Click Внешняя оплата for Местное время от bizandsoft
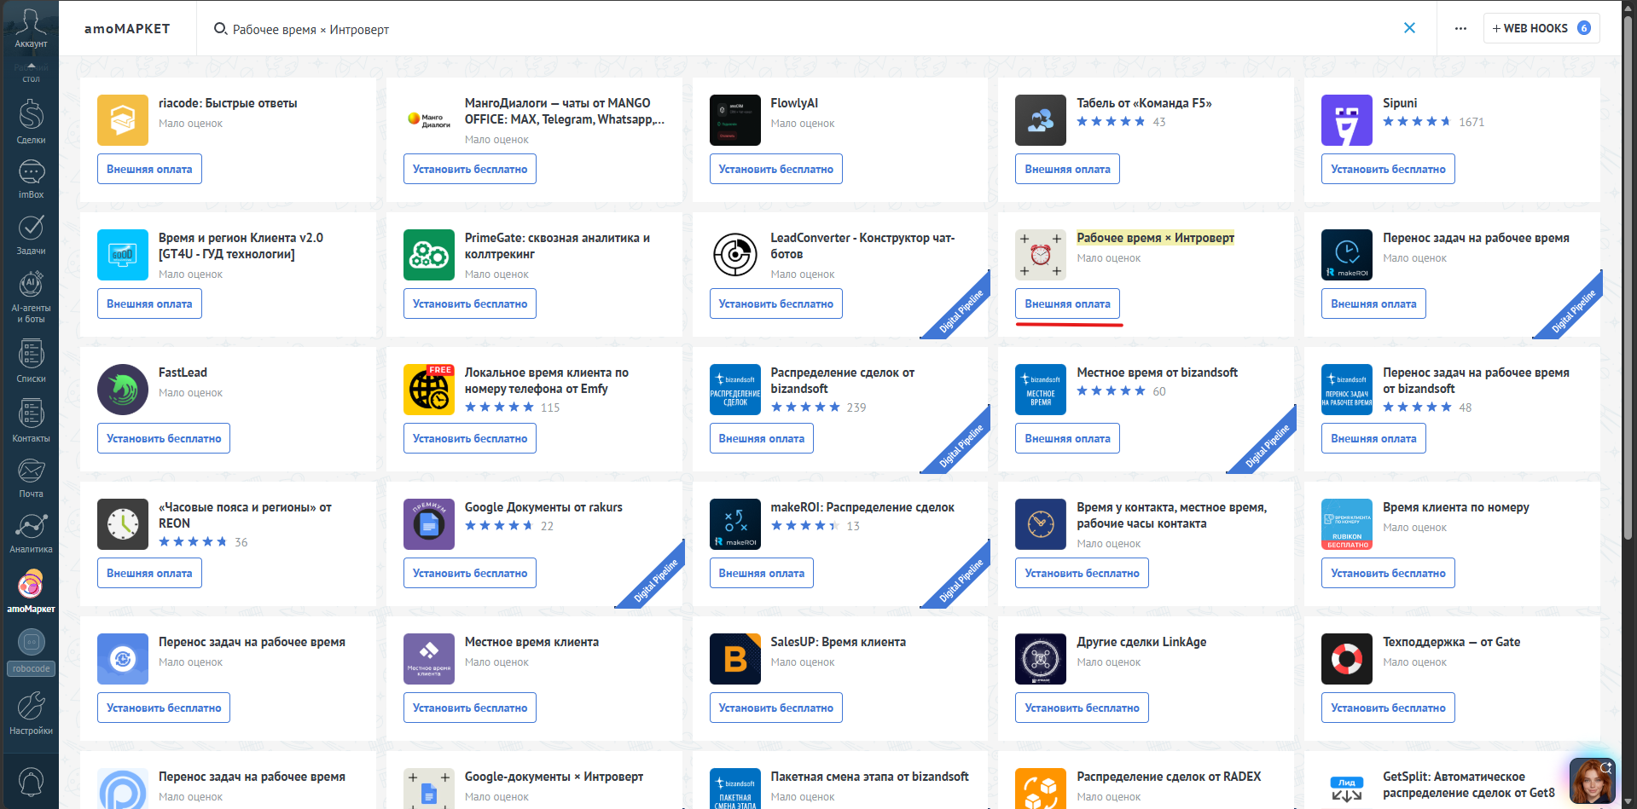This screenshot has height=809, width=1637. 1067,438
